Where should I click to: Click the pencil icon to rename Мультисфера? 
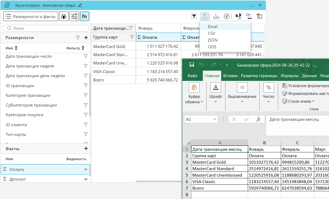(80, 5)
